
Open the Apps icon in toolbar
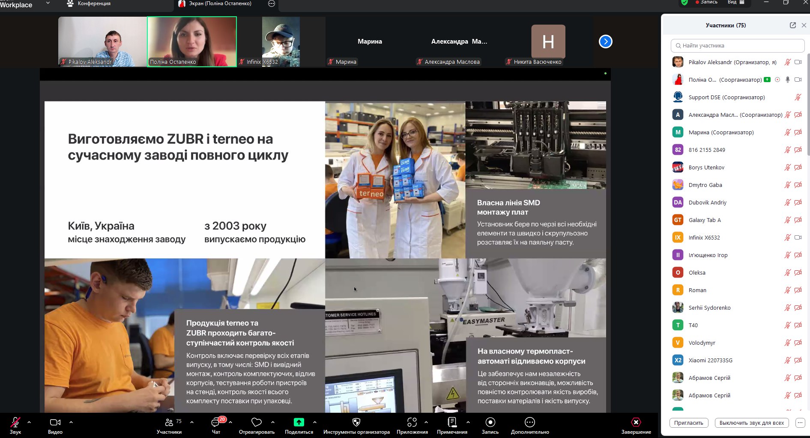tap(412, 423)
